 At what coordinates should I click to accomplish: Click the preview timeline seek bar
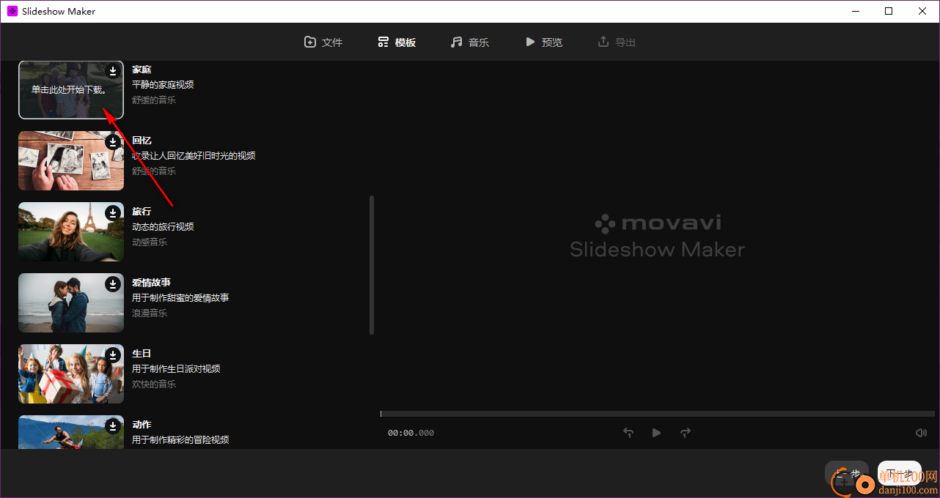click(x=658, y=414)
